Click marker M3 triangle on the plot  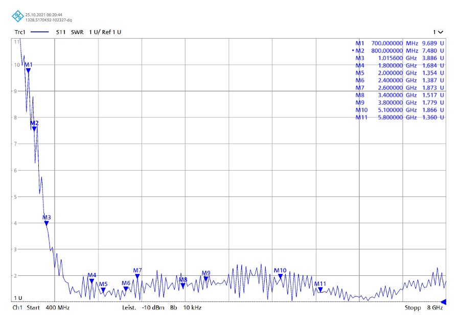(47, 223)
